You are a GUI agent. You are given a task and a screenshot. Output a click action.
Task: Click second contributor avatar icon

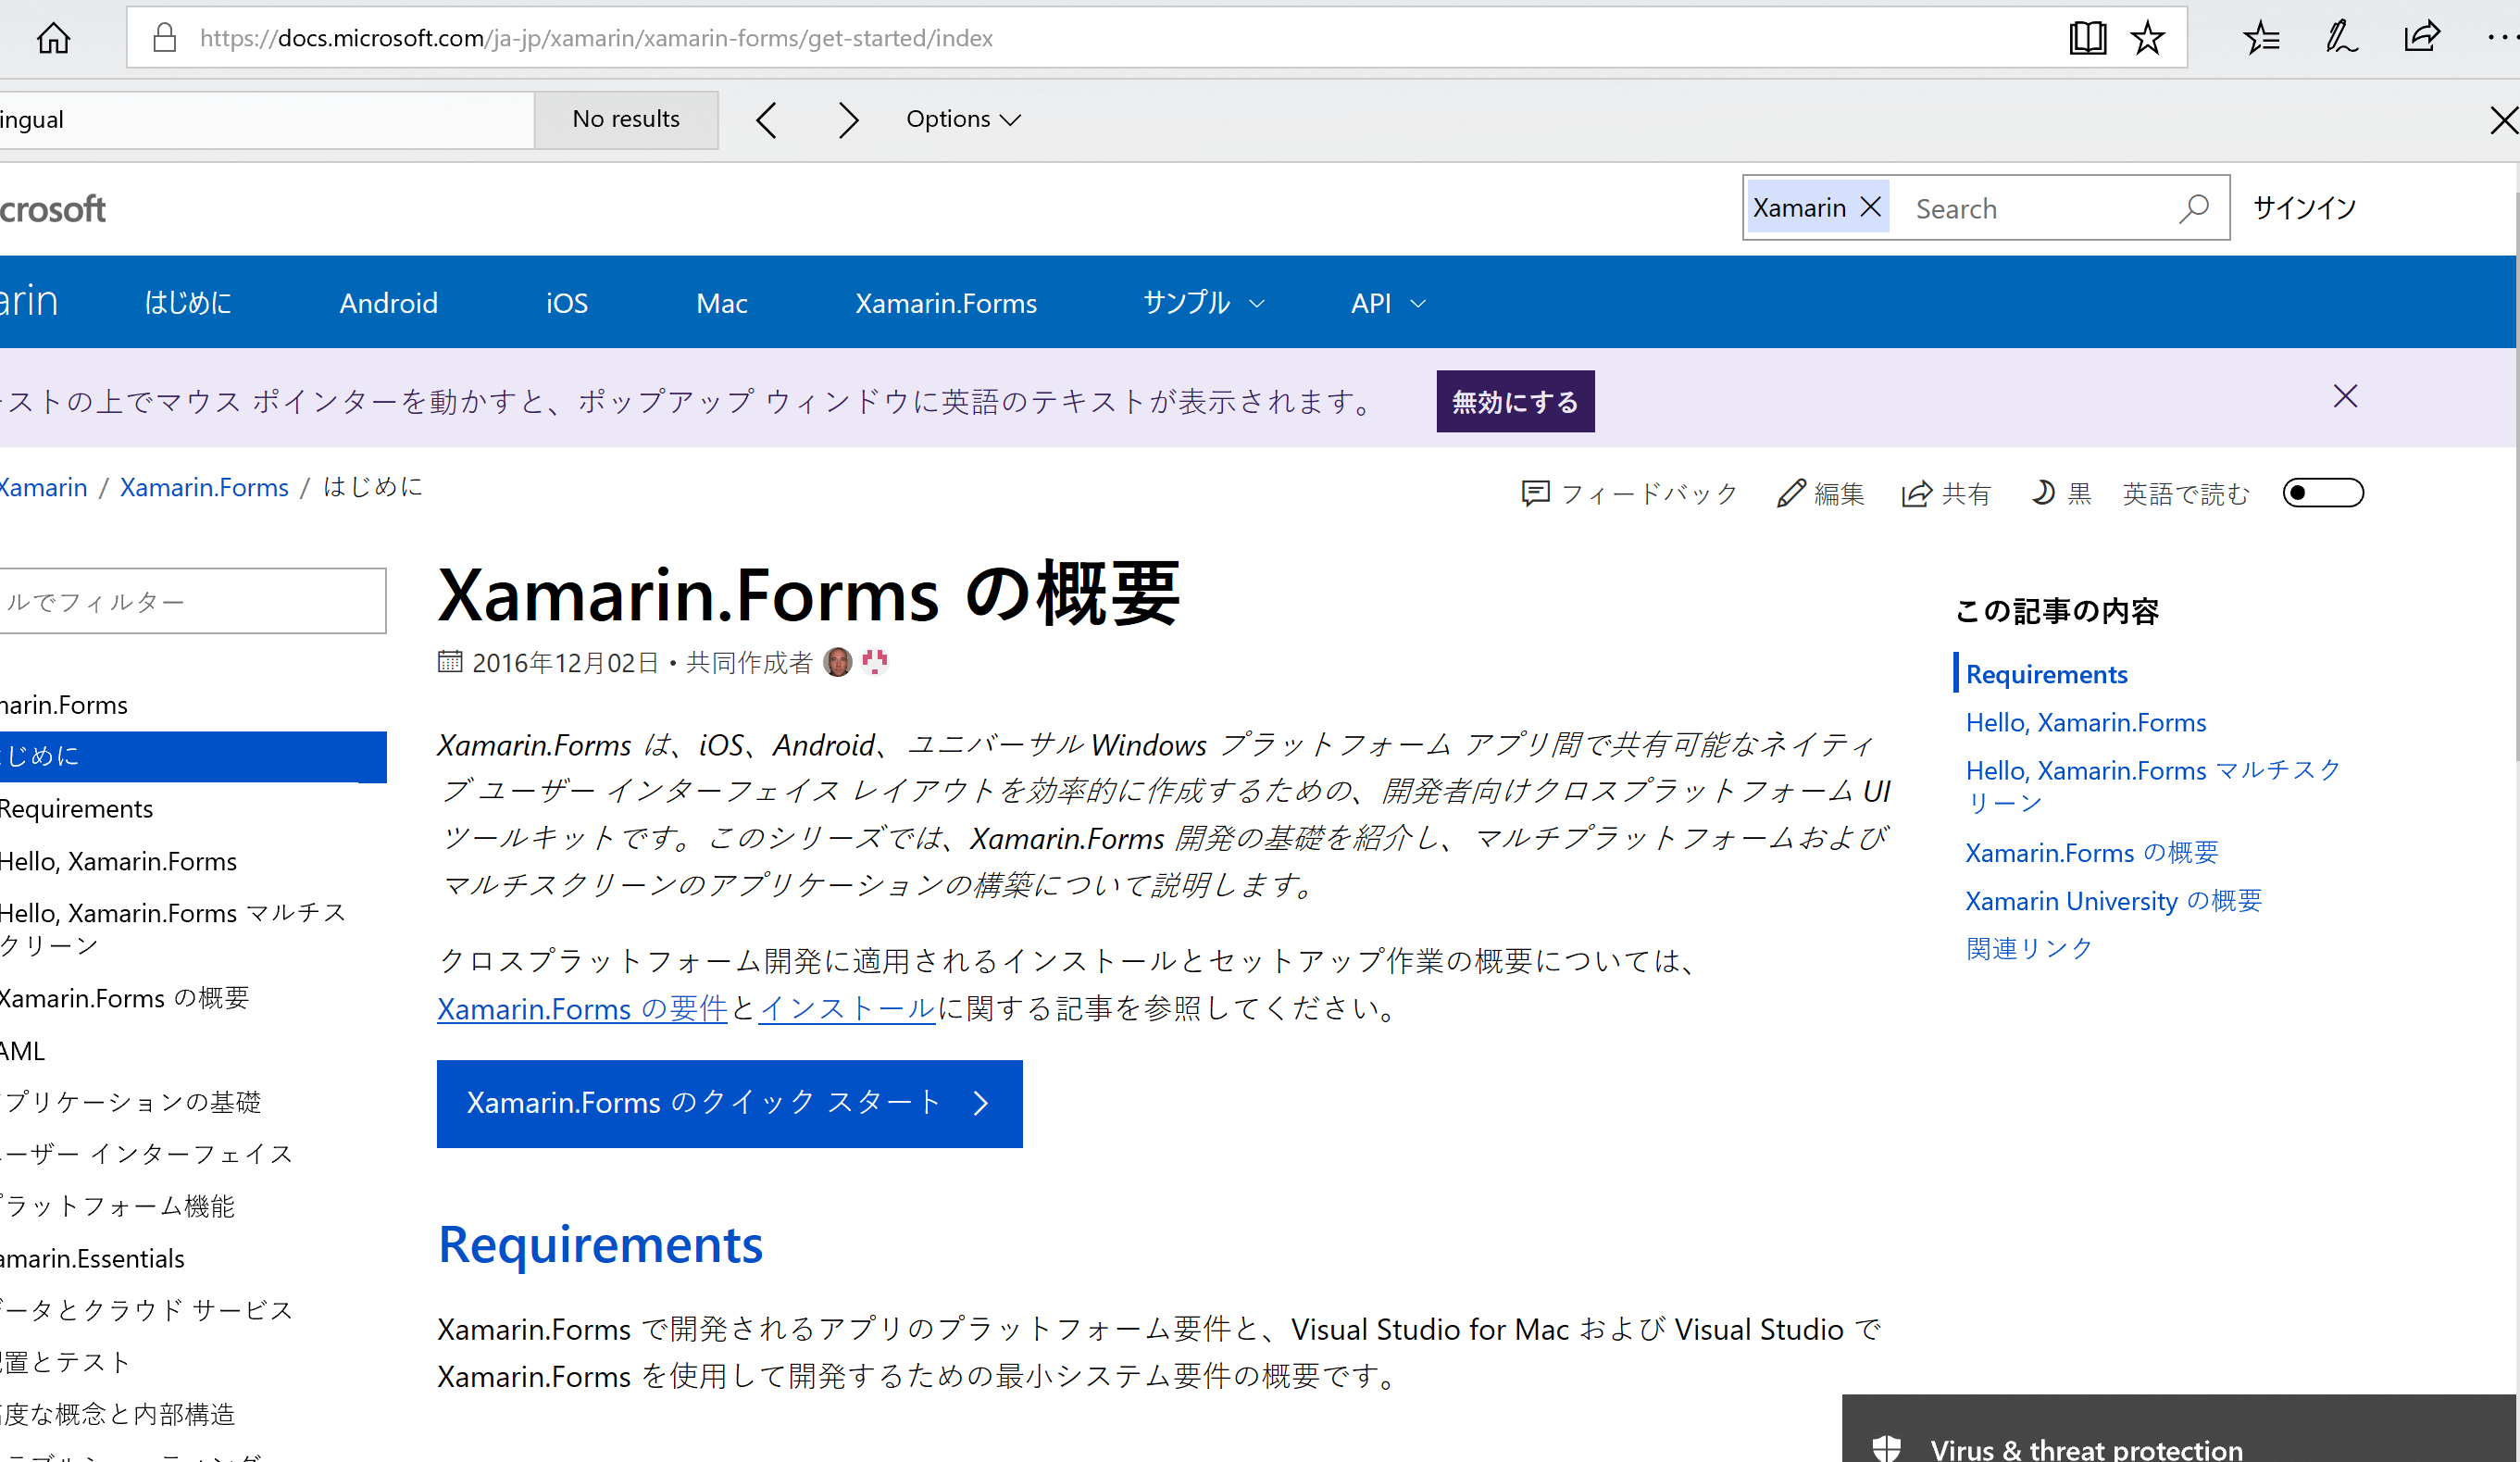point(875,661)
